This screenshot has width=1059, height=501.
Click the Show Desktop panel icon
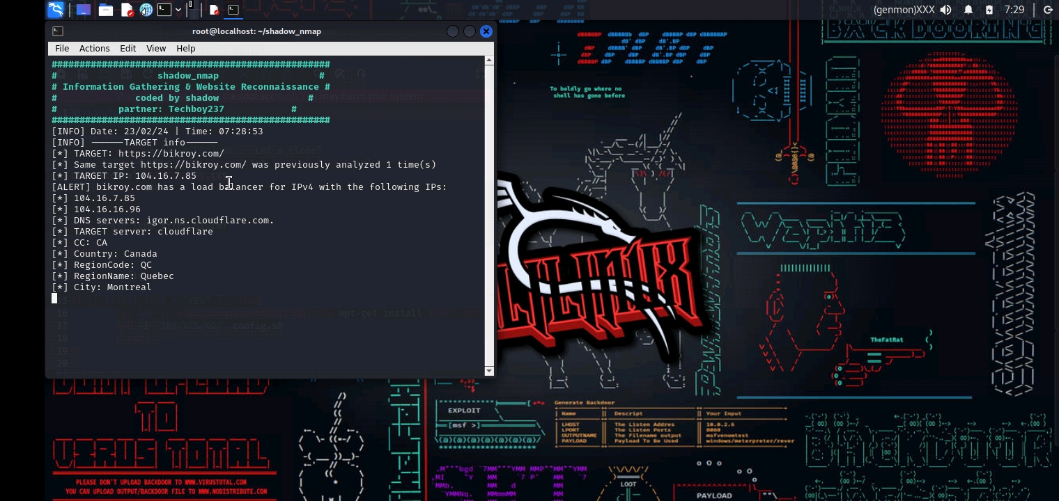pos(84,10)
